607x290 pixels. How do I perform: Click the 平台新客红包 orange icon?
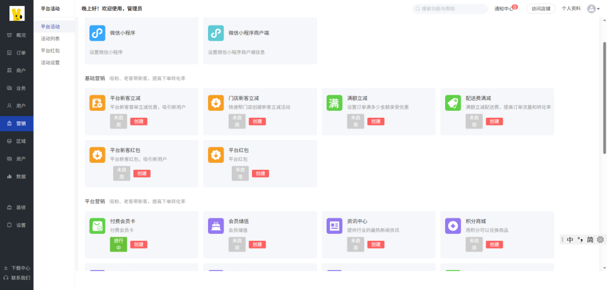tap(97, 154)
